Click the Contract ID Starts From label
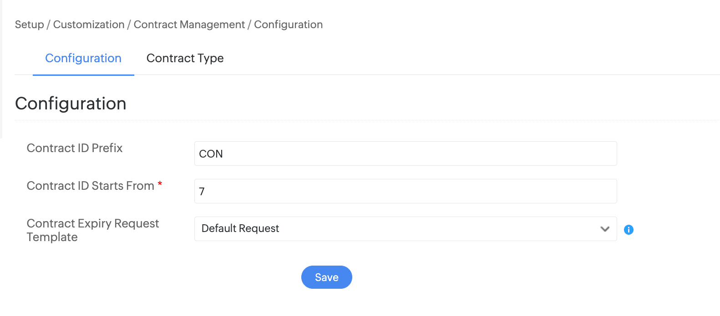 click(91, 186)
